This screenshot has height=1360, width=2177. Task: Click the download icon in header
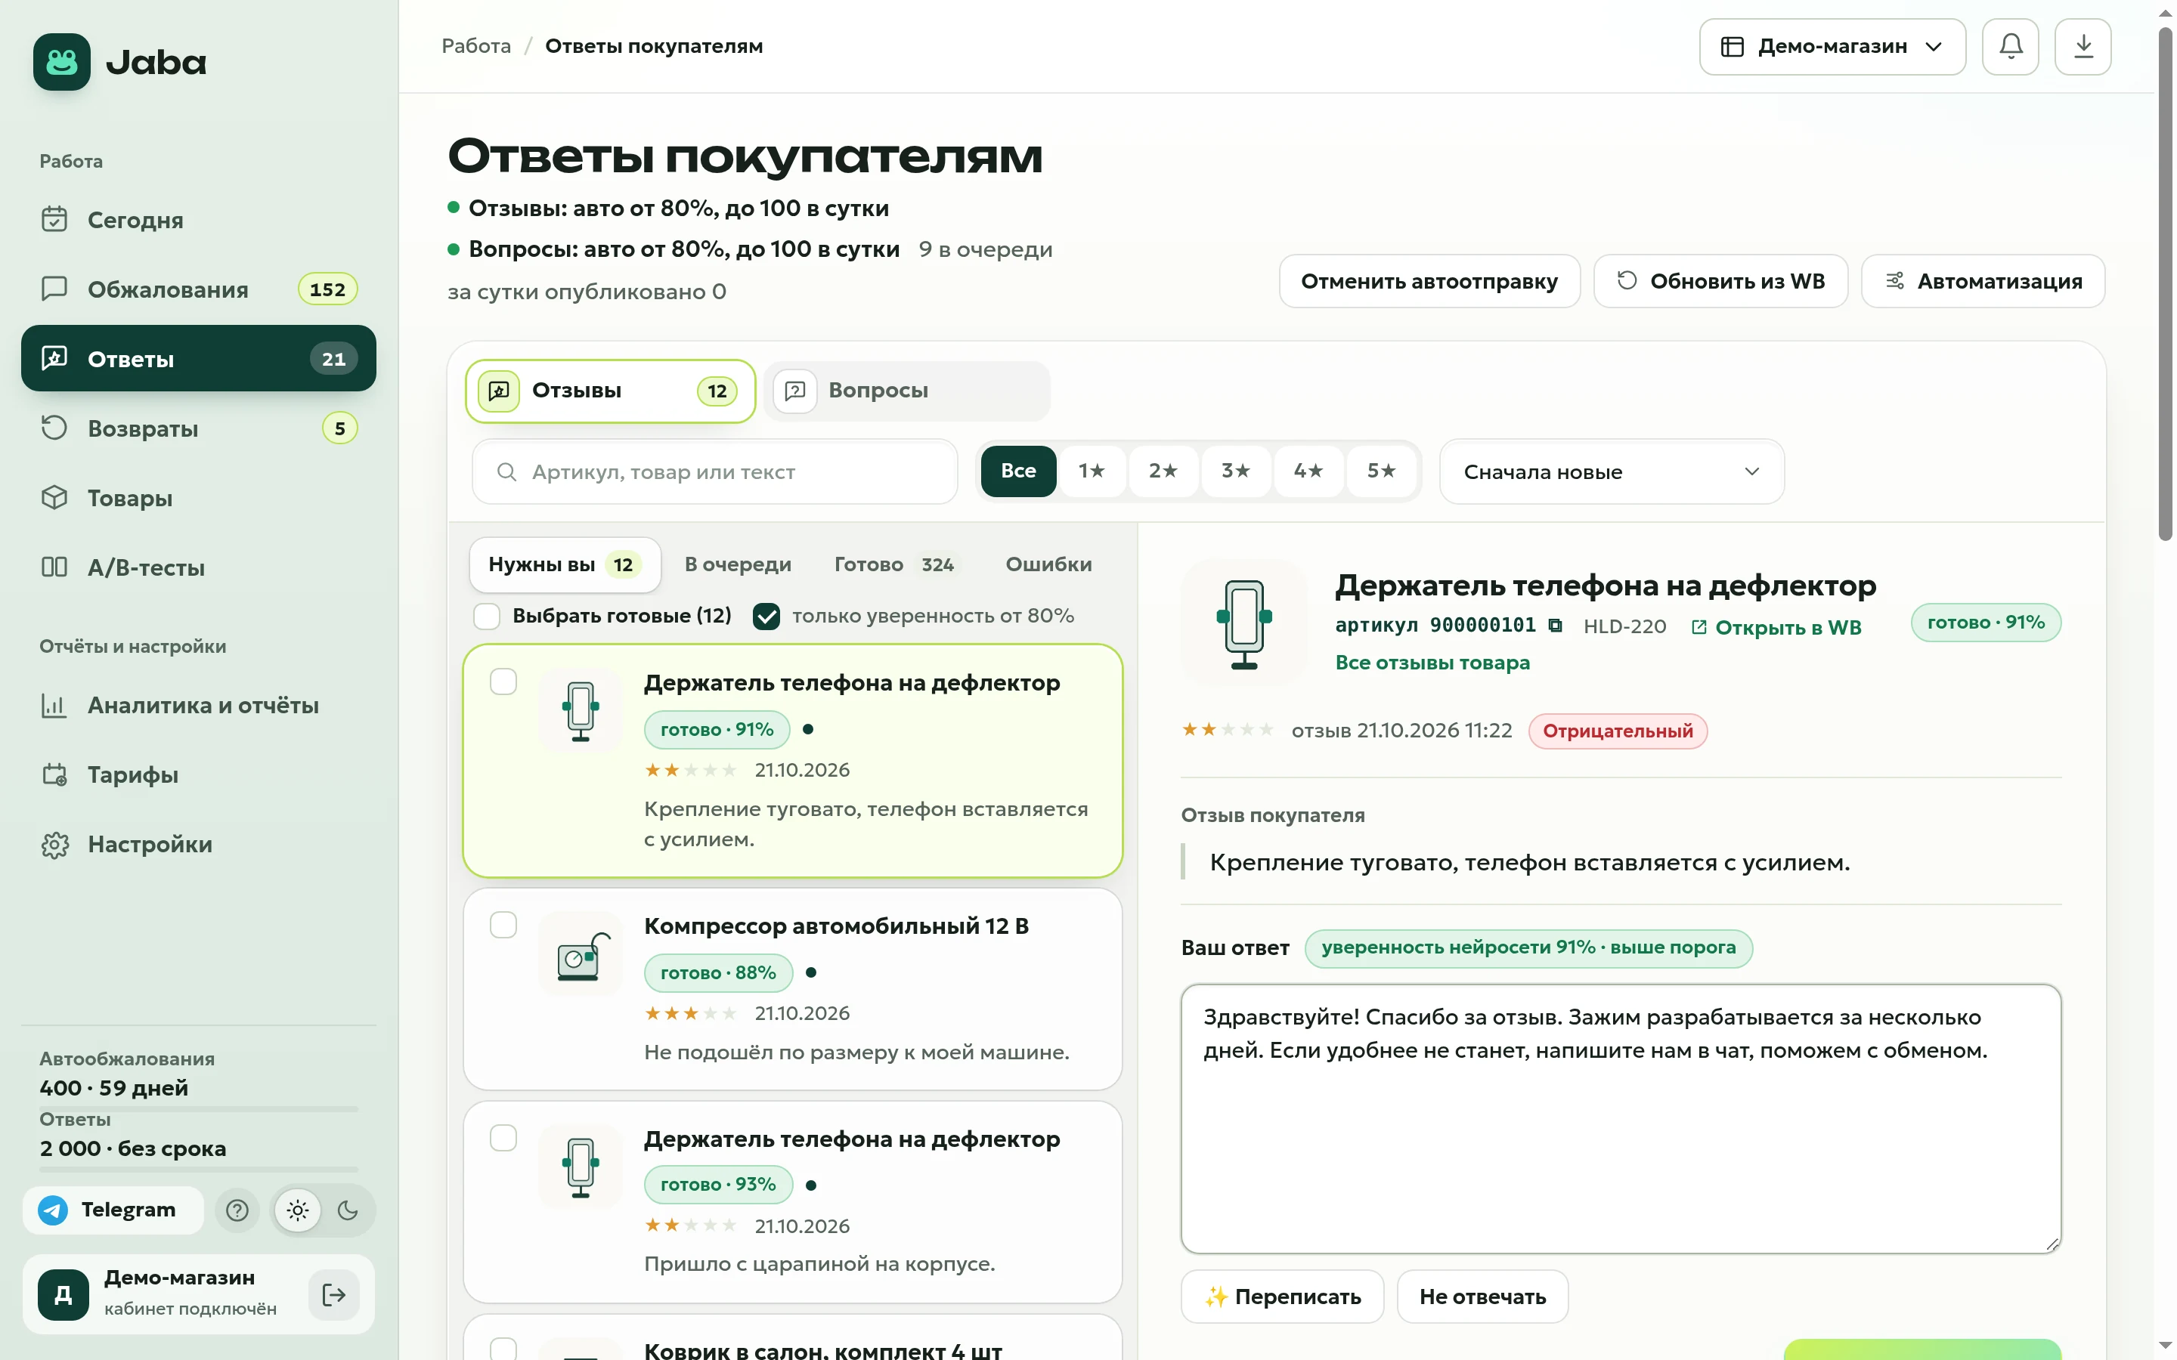pyautogui.click(x=2083, y=46)
